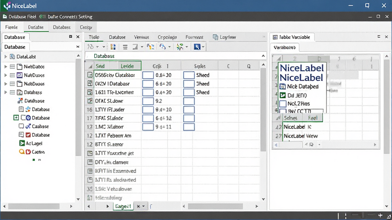
Task: Click the blue pointer select tool icon
Action: point(197,47)
